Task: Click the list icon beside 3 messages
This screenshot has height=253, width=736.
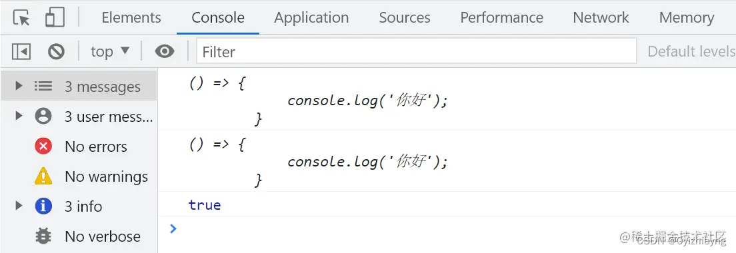Action: tap(43, 86)
